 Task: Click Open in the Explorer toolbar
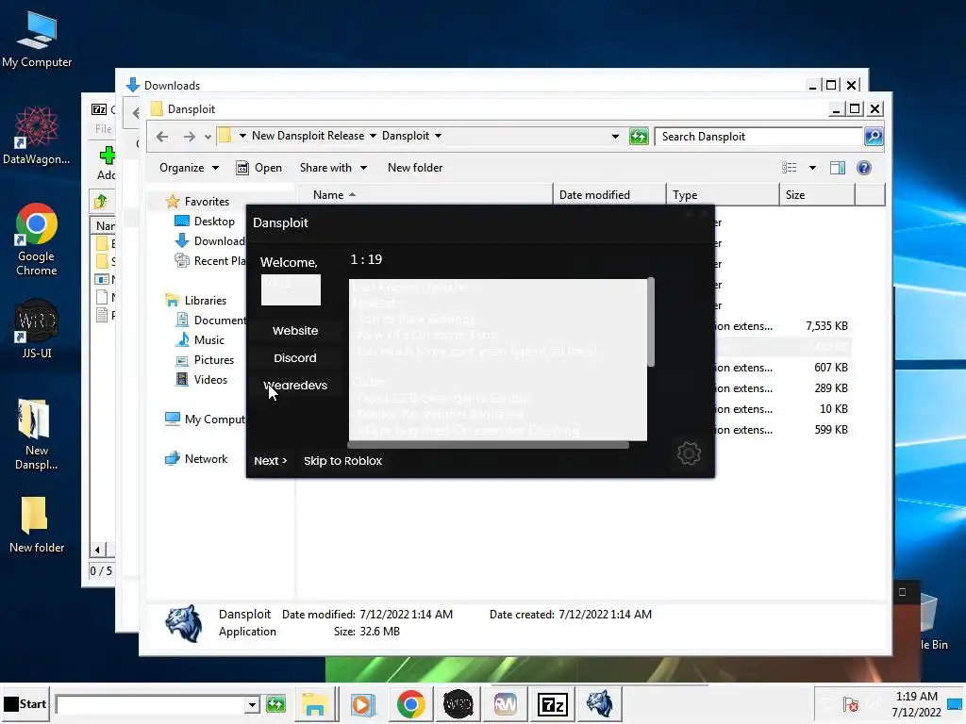pos(259,168)
